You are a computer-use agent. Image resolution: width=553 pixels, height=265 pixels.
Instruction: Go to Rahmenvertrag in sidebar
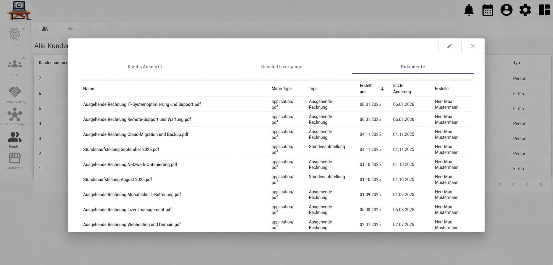[x=15, y=95]
